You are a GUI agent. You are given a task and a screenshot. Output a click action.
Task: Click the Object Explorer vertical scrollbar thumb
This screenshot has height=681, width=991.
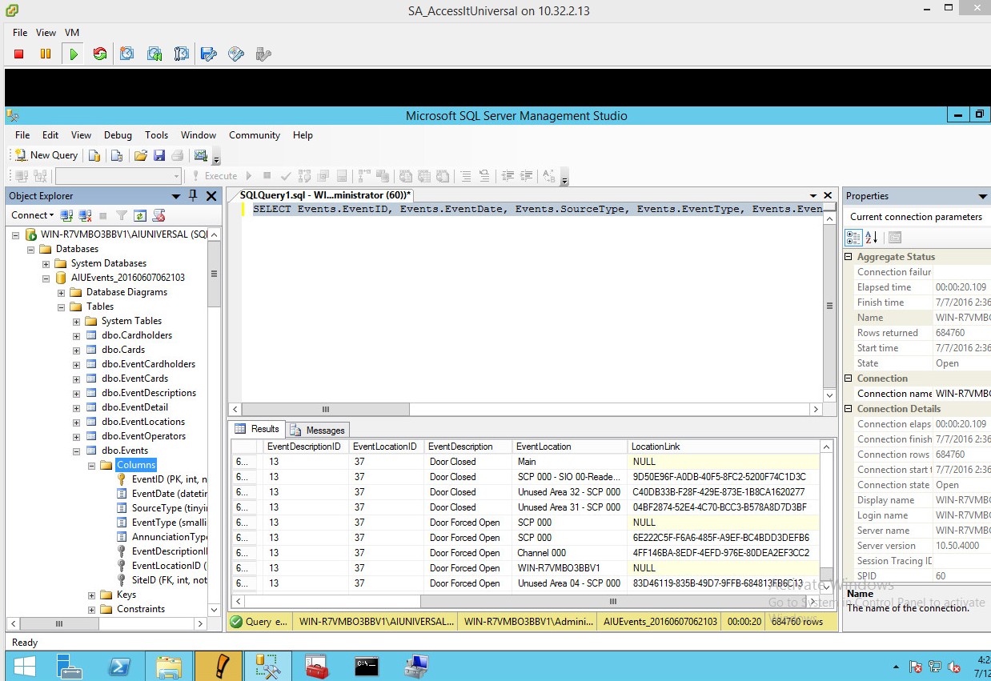214,274
